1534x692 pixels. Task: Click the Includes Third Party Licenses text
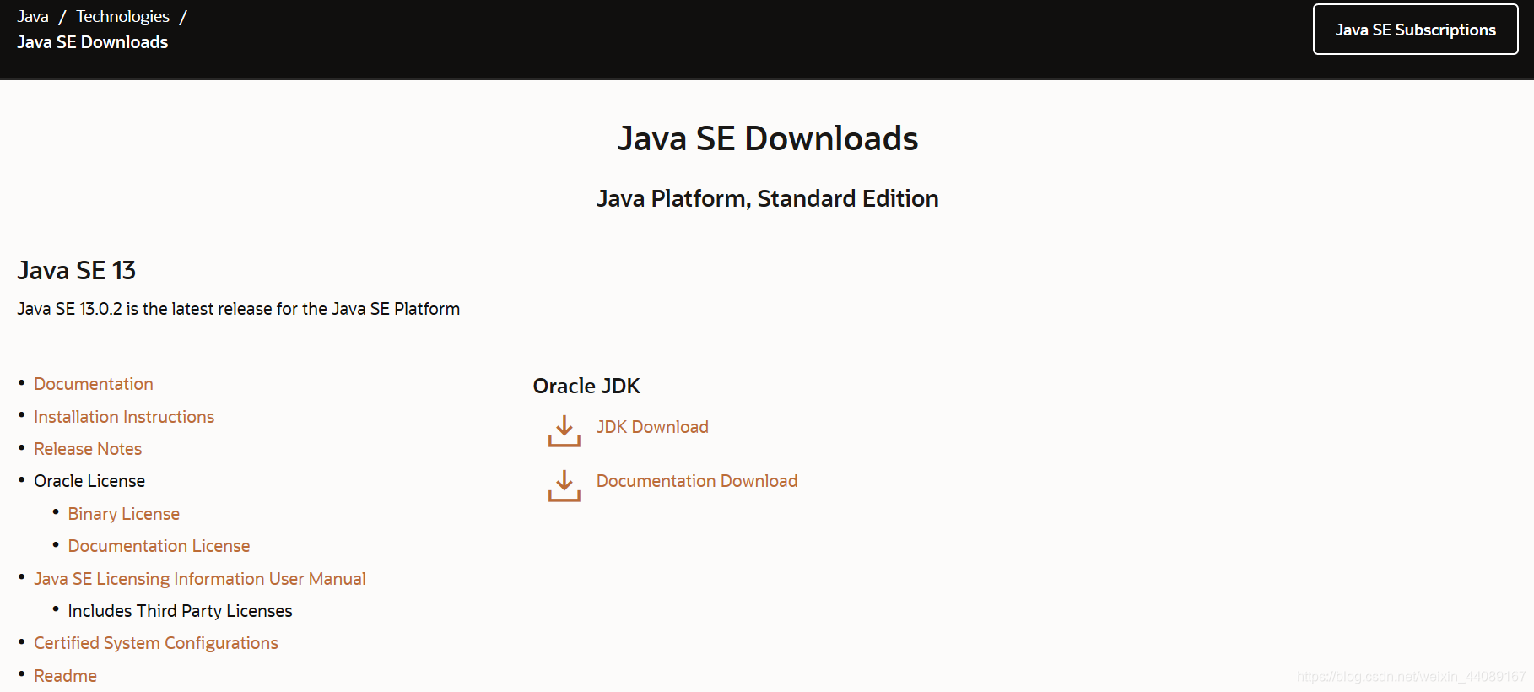tap(180, 611)
